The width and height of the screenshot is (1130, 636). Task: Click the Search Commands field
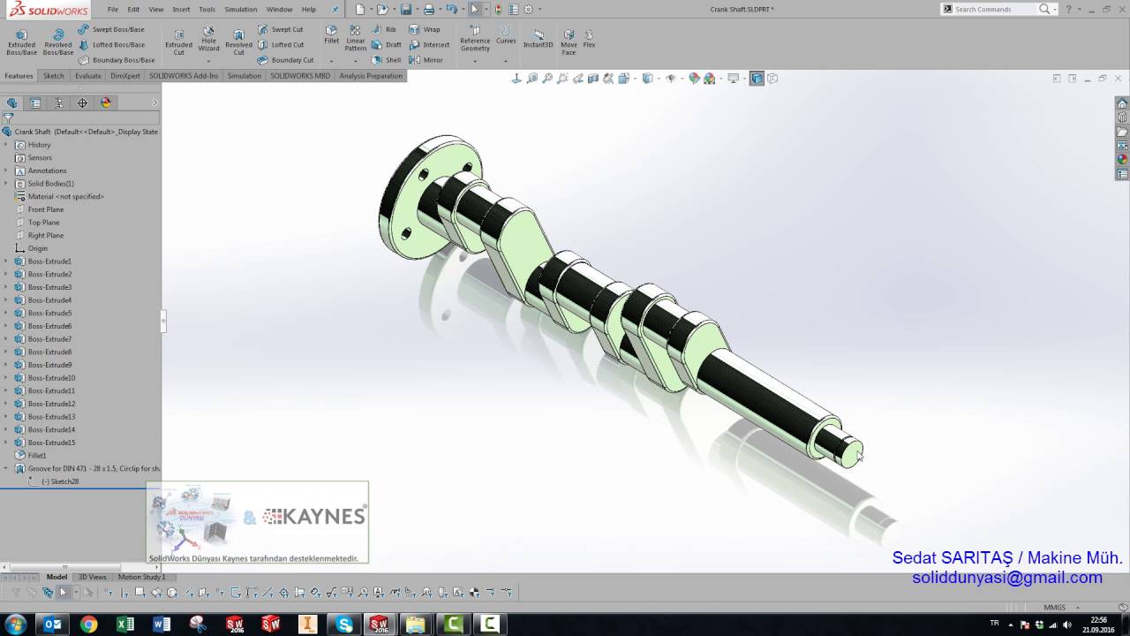994,9
